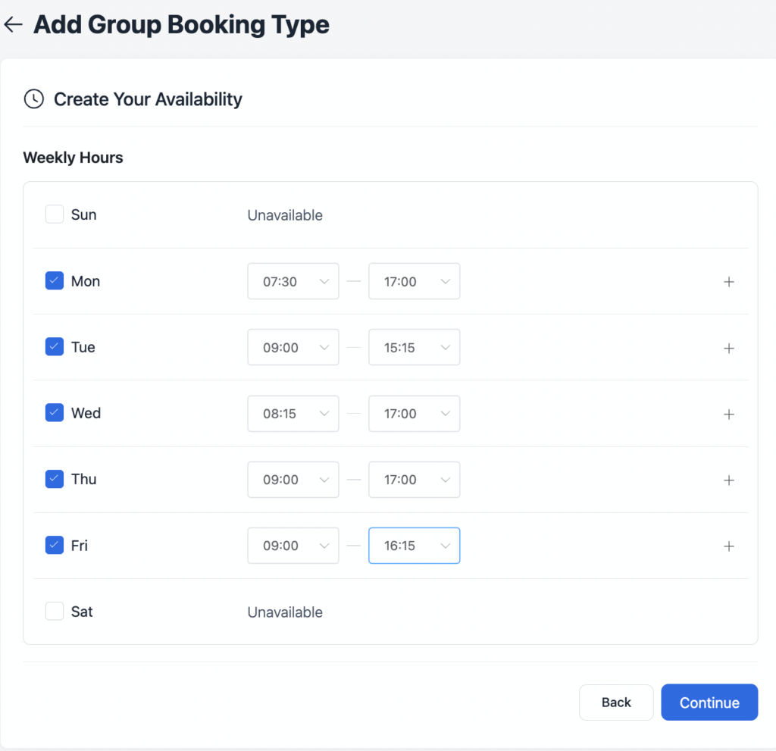Add a time slot for Wednesday
The width and height of the screenshot is (776, 751).
coord(728,414)
